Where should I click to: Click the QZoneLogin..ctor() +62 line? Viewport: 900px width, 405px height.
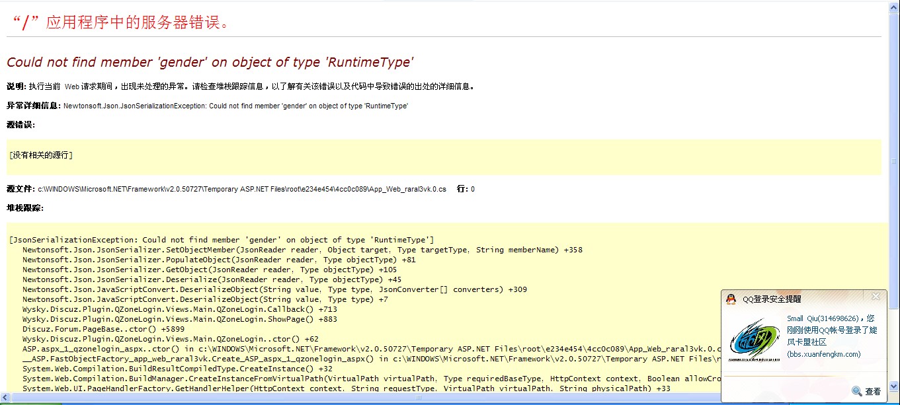pos(170,339)
